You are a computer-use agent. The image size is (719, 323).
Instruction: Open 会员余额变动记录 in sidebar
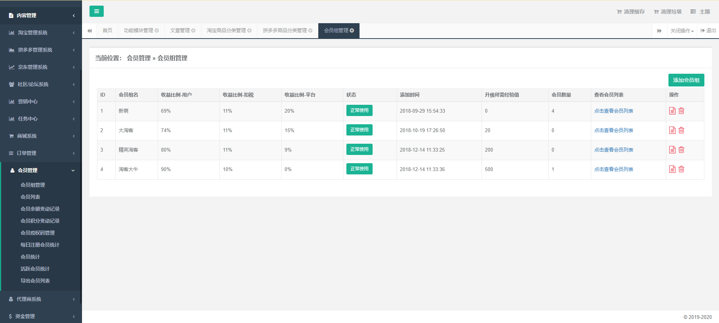[40, 209]
